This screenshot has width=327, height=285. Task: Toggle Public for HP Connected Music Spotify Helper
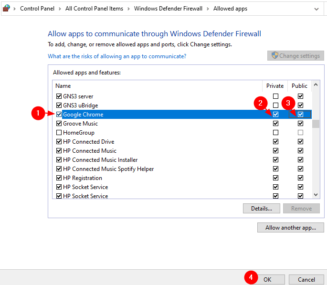click(301, 169)
